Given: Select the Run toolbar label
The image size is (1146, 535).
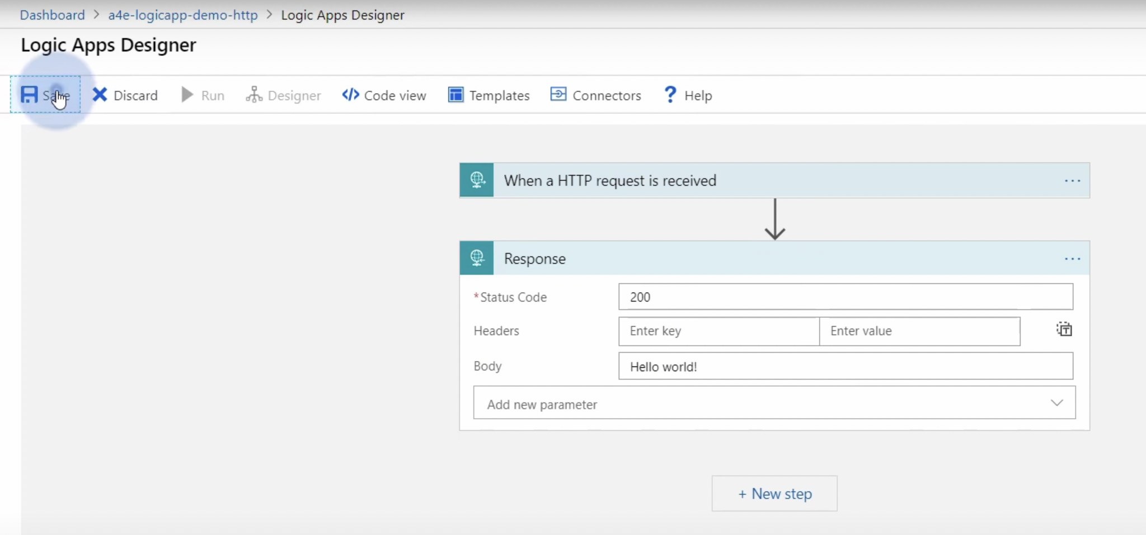Looking at the screenshot, I should 213,96.
